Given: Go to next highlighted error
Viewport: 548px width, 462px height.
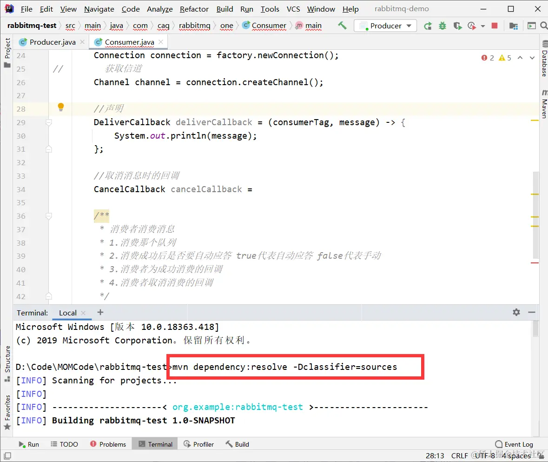Looking at the screenshot, I should 532,58.
